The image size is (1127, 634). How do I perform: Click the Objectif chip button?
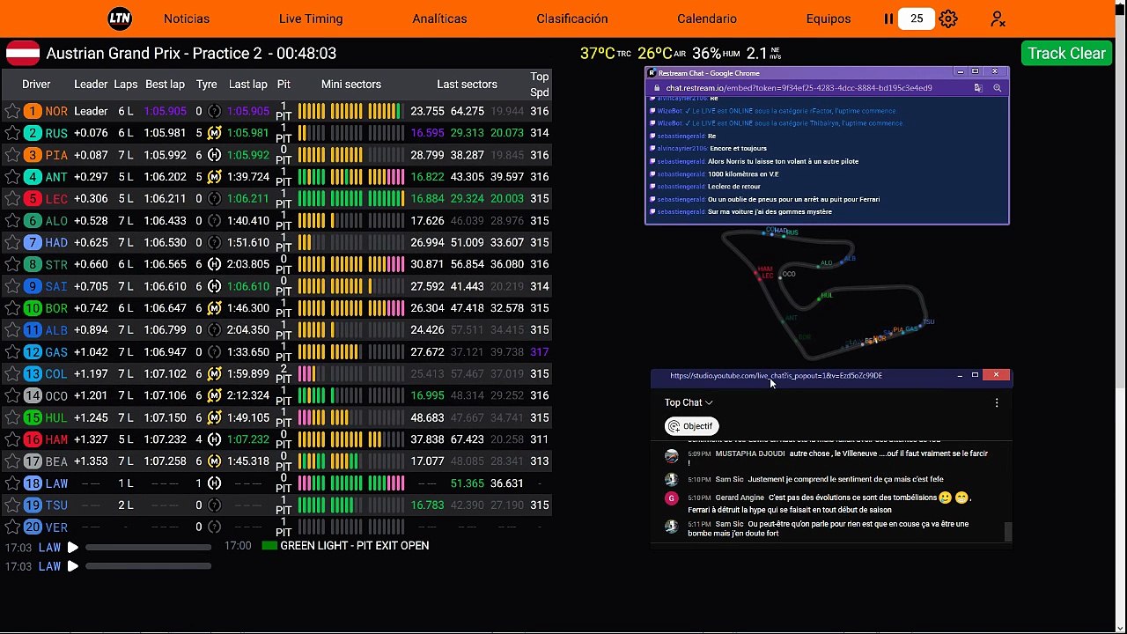(x=692, y=426)
